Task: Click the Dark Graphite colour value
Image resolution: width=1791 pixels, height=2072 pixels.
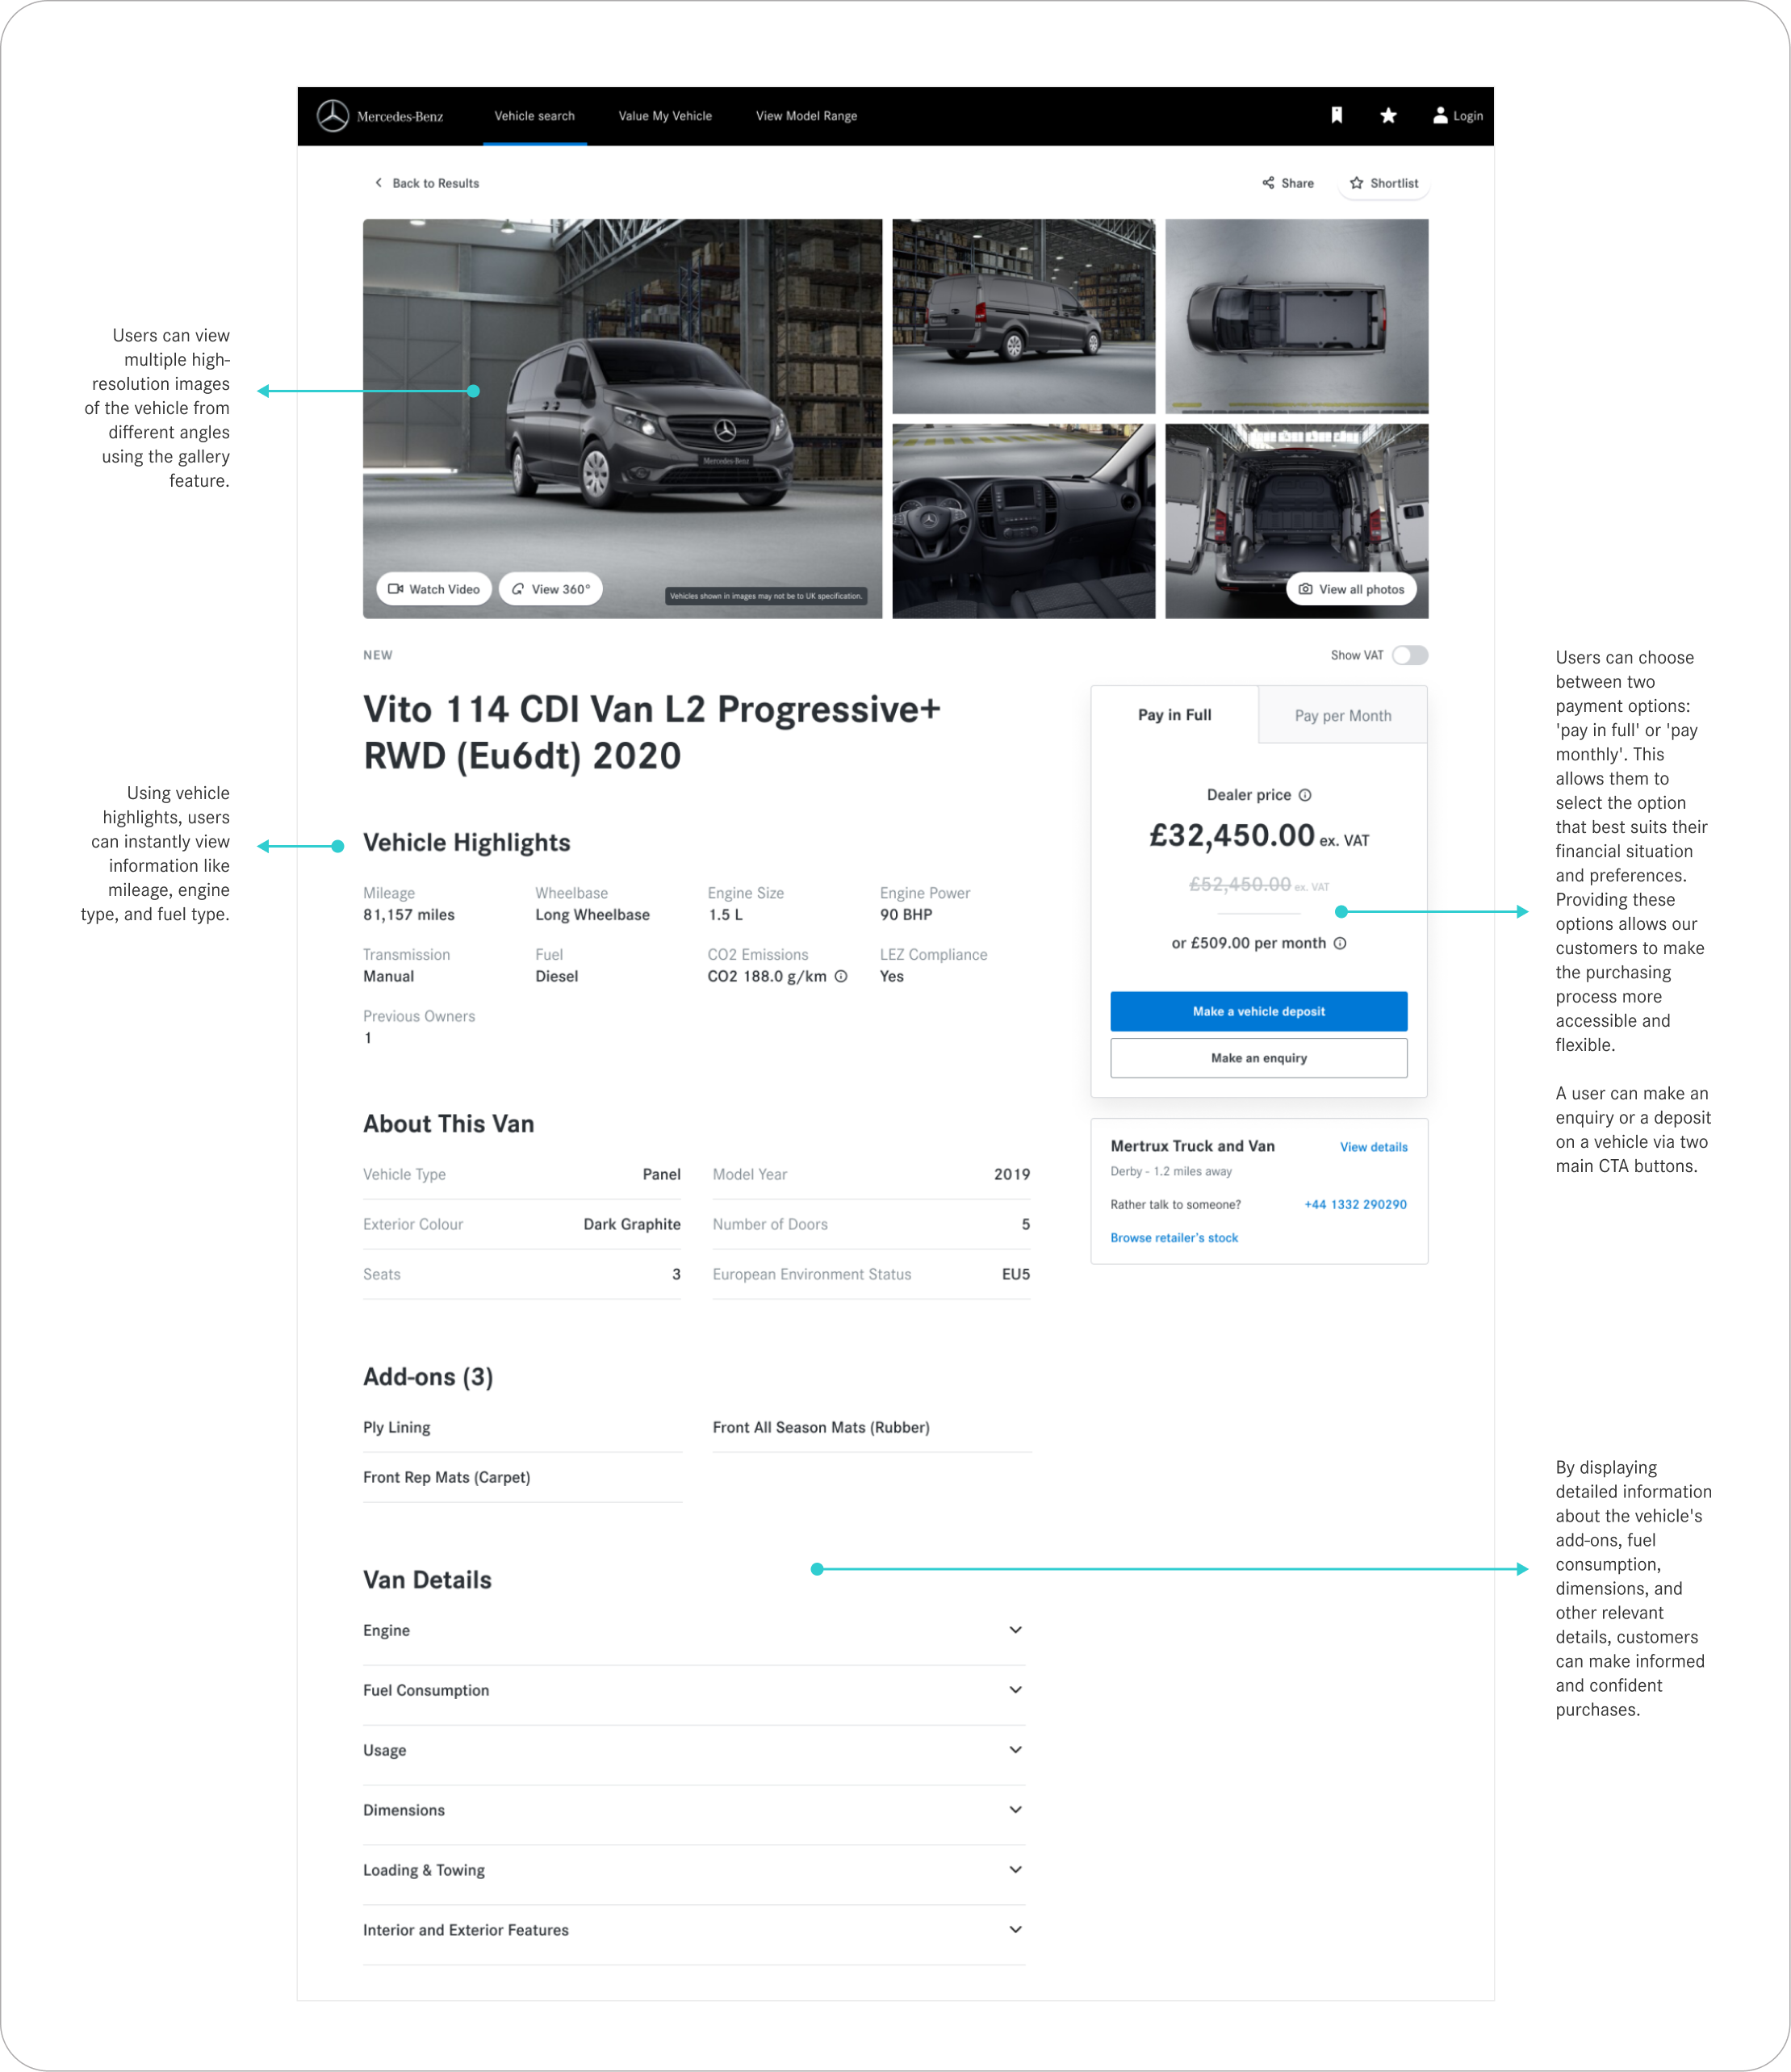Action: coord(632,1224)
